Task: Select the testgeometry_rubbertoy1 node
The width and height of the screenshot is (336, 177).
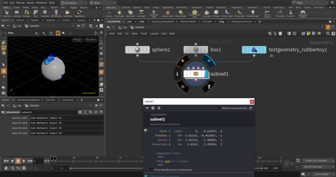Action: pyautogui.click(x=254, y=50)
